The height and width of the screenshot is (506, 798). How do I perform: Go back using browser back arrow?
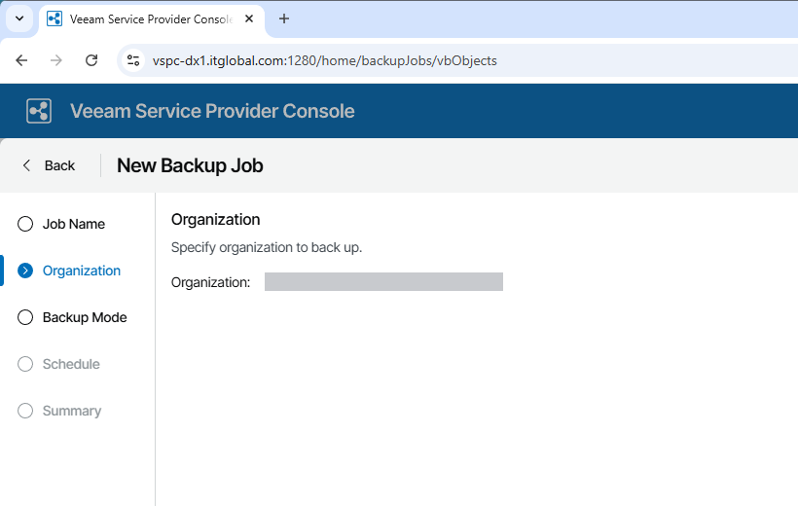(21, 60)
